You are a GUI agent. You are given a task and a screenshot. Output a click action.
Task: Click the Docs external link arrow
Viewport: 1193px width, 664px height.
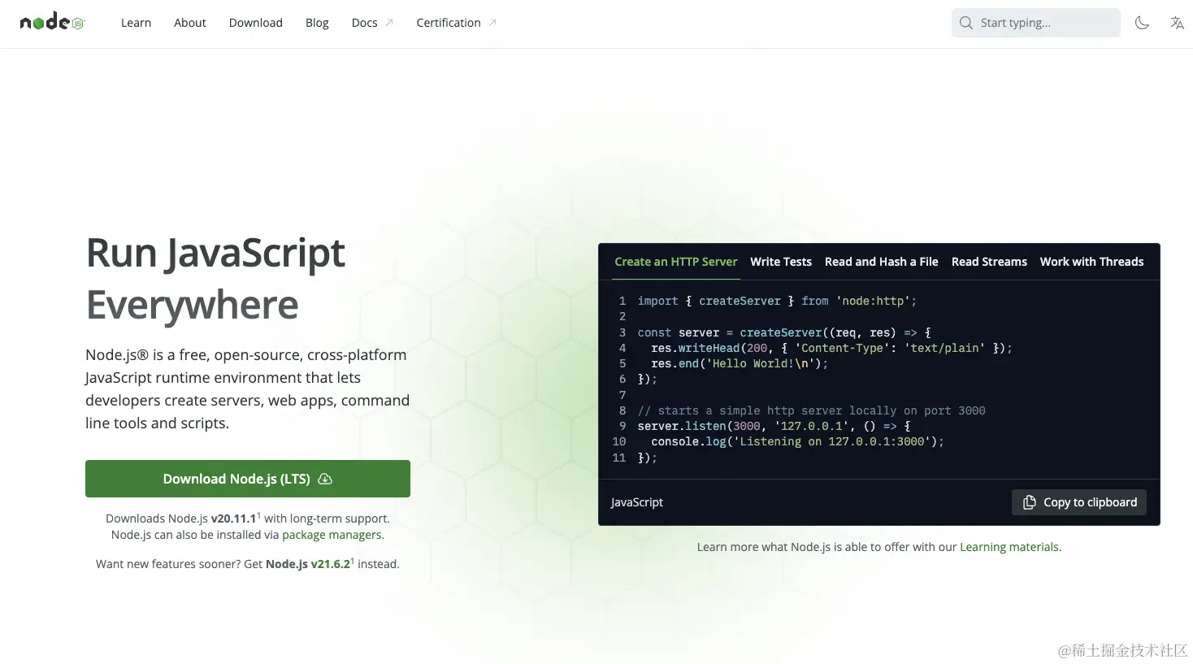tap(389, 23)
